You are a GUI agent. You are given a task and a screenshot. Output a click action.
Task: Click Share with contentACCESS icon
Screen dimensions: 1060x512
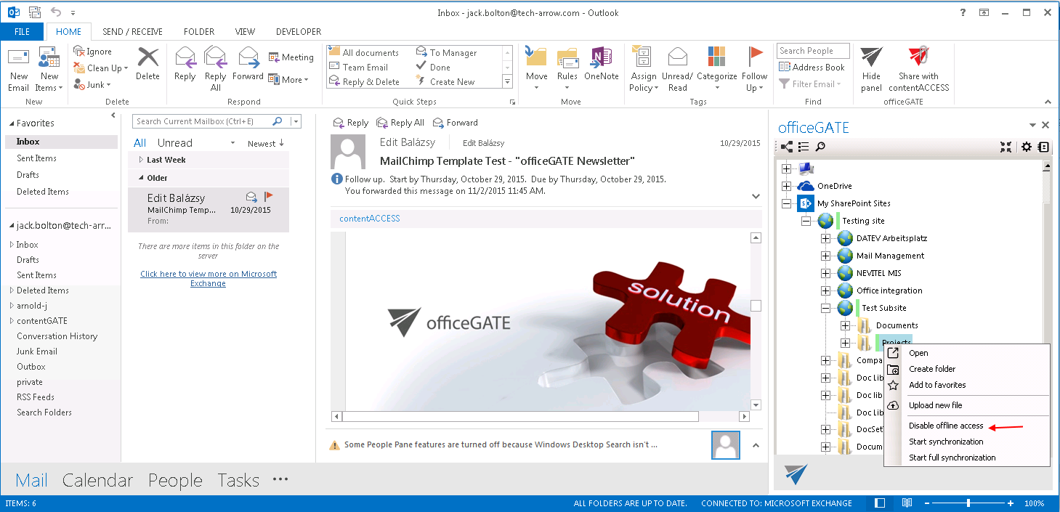(918, 69)
